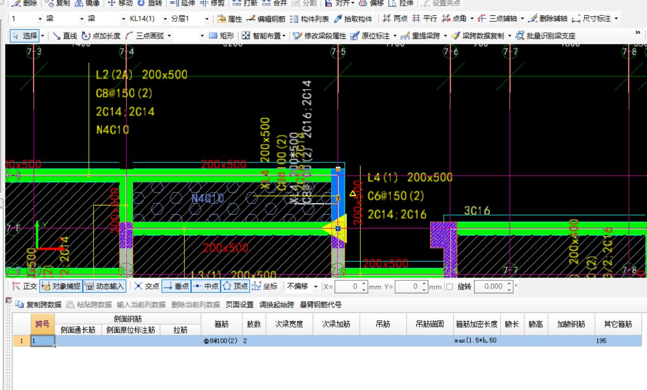
Task: Click the stirrup cell 8@100(2)
Action: tap(223, 341)
